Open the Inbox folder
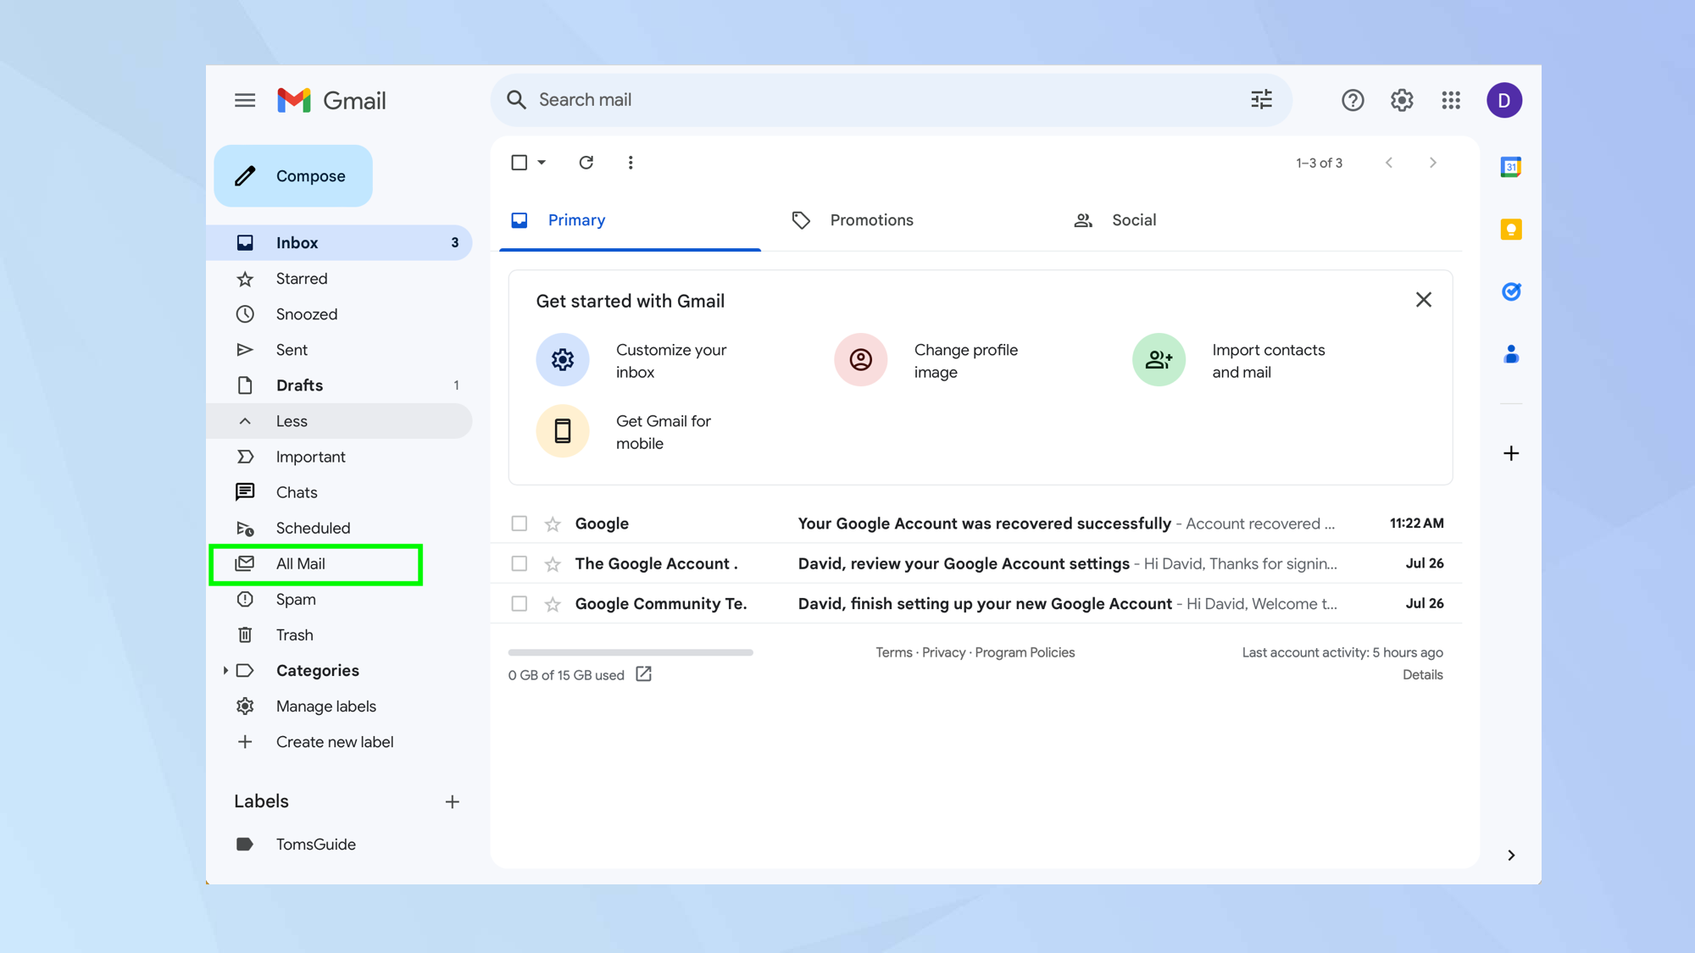Image resolution: width=1695 pixels, height=953 pixels. click(341, 242)
